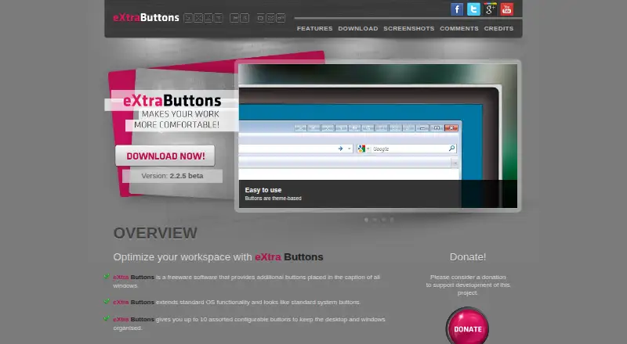This screenshot has width=627, height=344.
Task: Select the fourth slideshow pagination dot
Action: [392, 220]
